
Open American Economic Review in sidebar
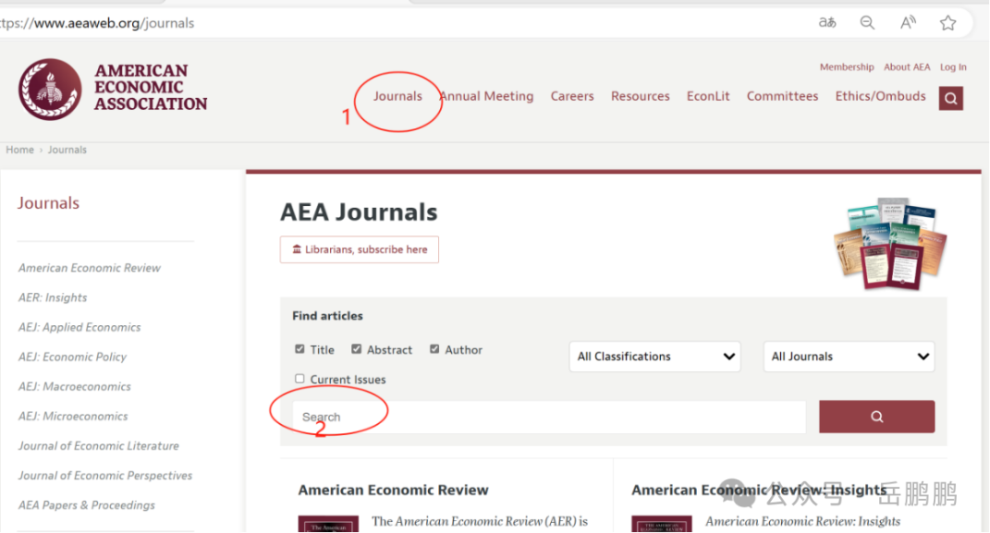click(x=89, y=267)
